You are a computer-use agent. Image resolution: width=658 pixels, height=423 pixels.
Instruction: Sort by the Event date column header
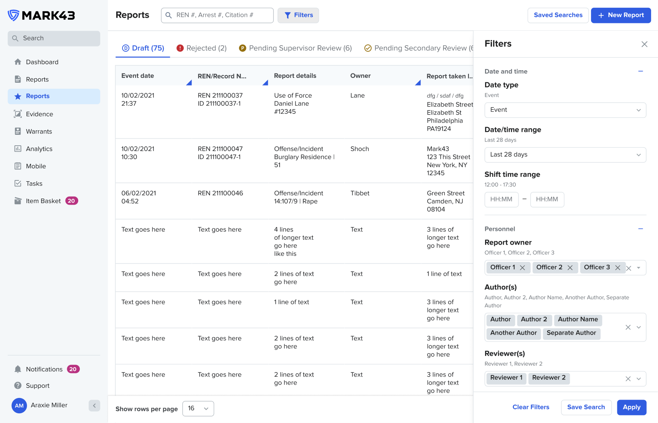point(138,76)
